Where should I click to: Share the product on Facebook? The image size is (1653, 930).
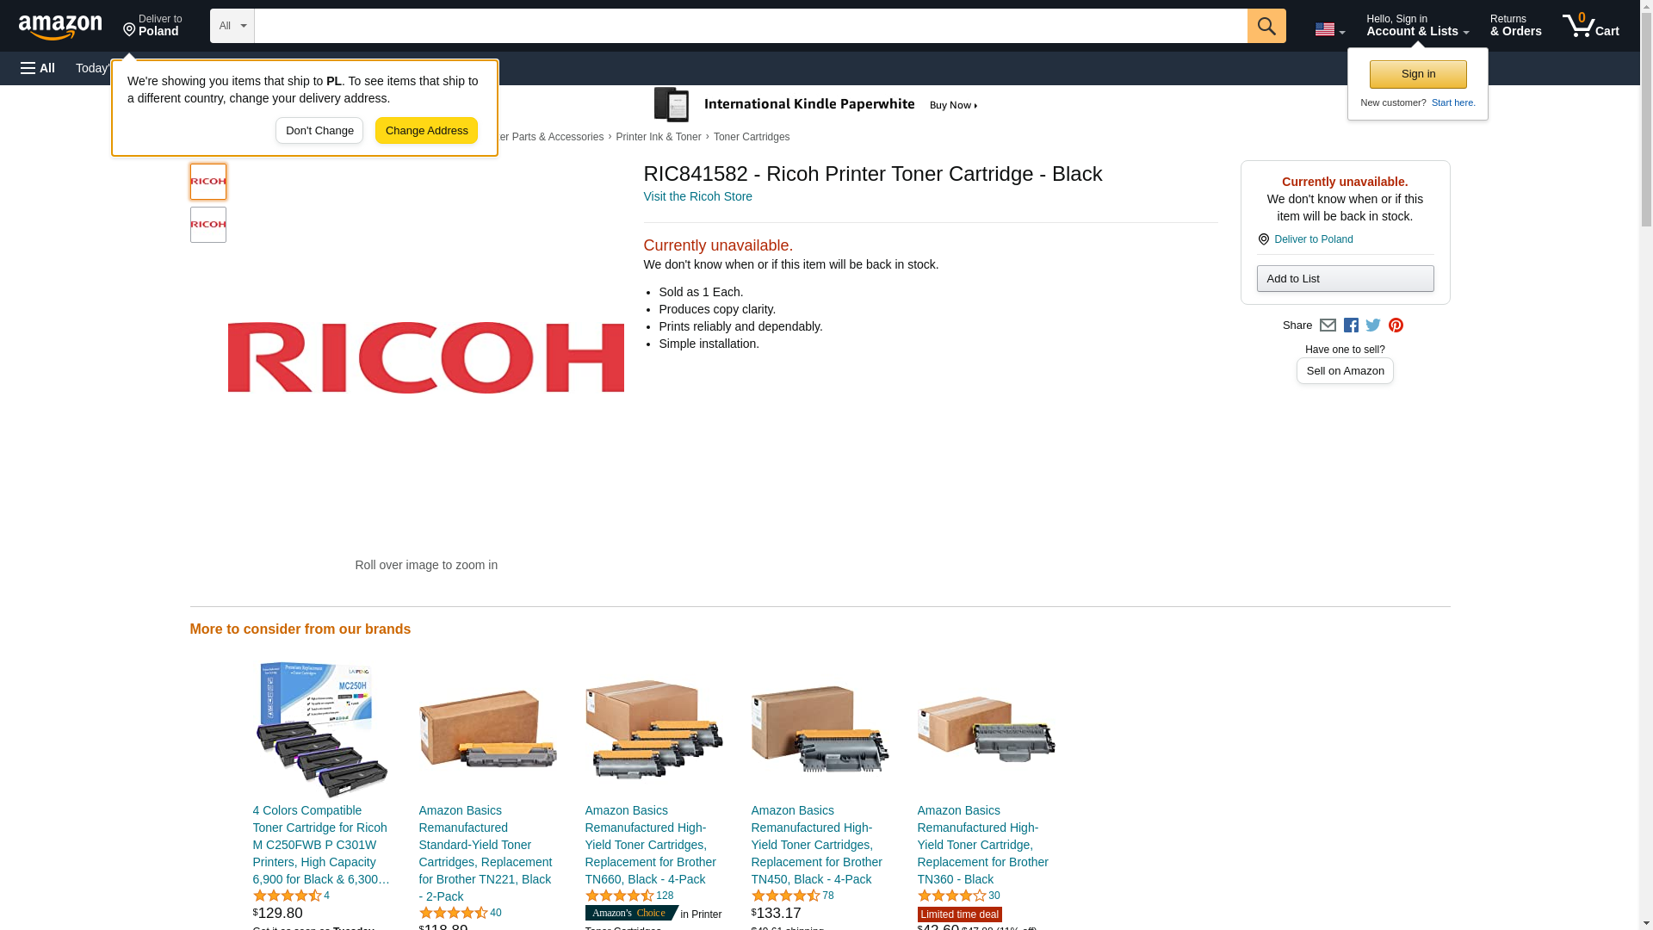click(x=1351, y=325)
